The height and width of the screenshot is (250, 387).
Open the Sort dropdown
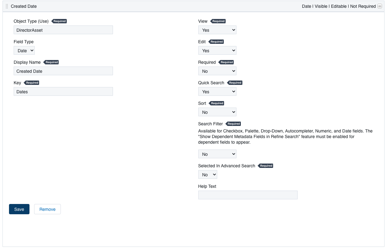pos(217,112)
